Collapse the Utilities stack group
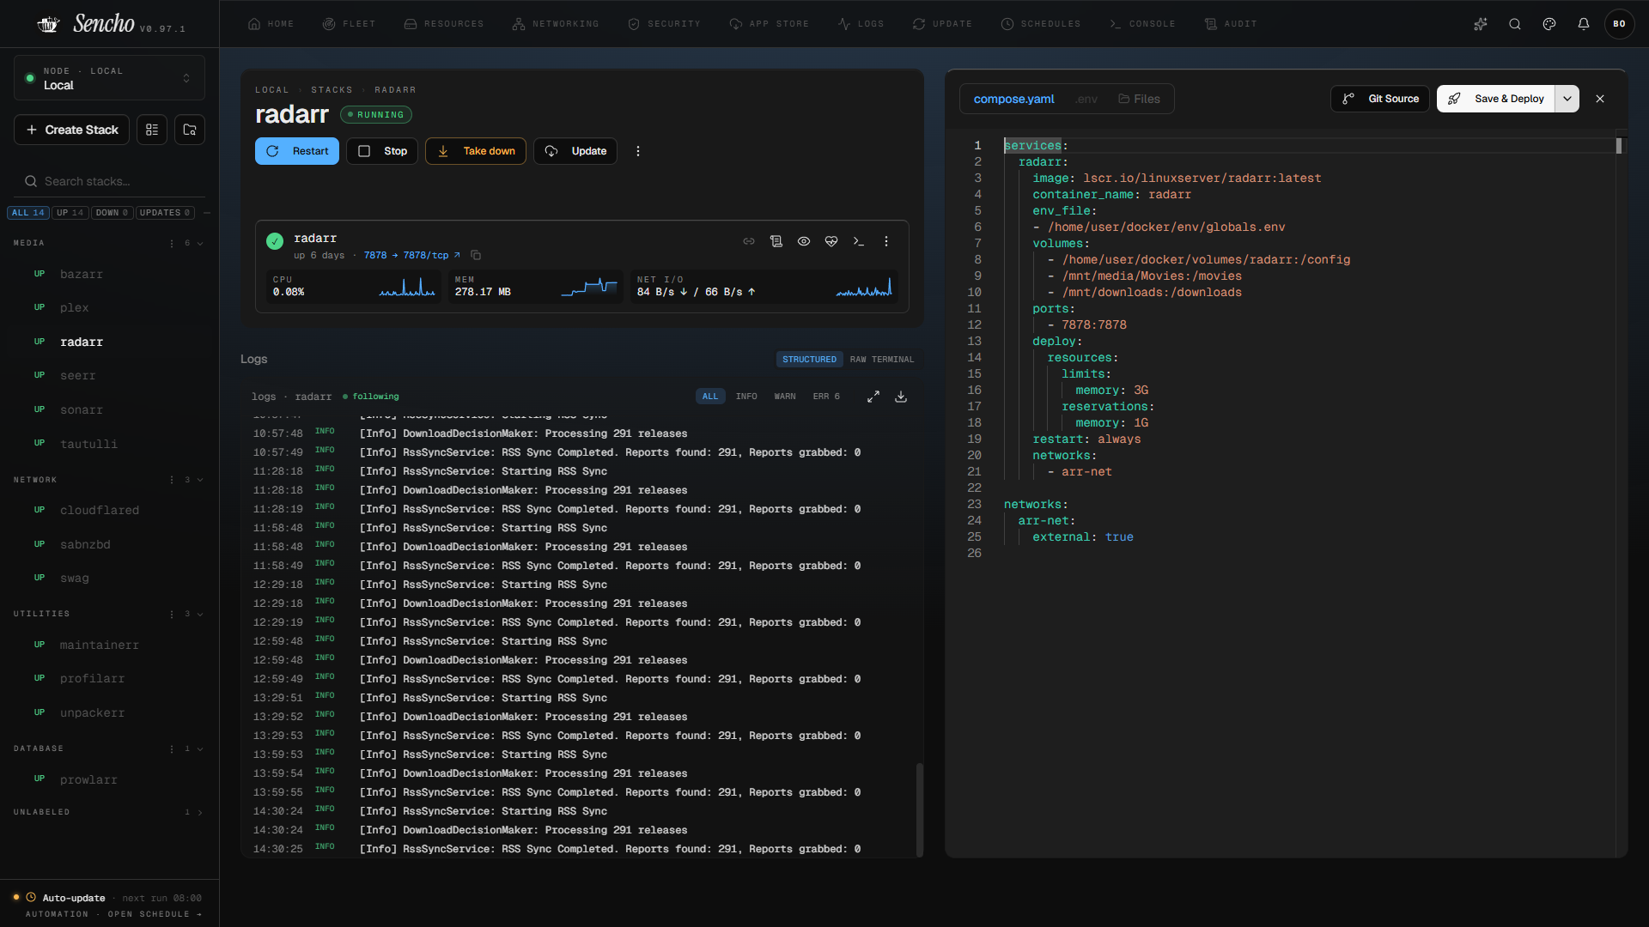Viewport: 1649px width, 927px height. 200,614
